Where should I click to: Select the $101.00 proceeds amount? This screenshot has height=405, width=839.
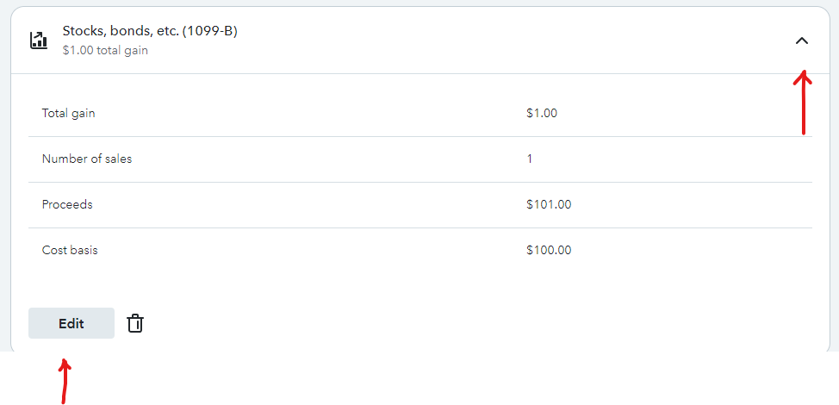(548, 204)
